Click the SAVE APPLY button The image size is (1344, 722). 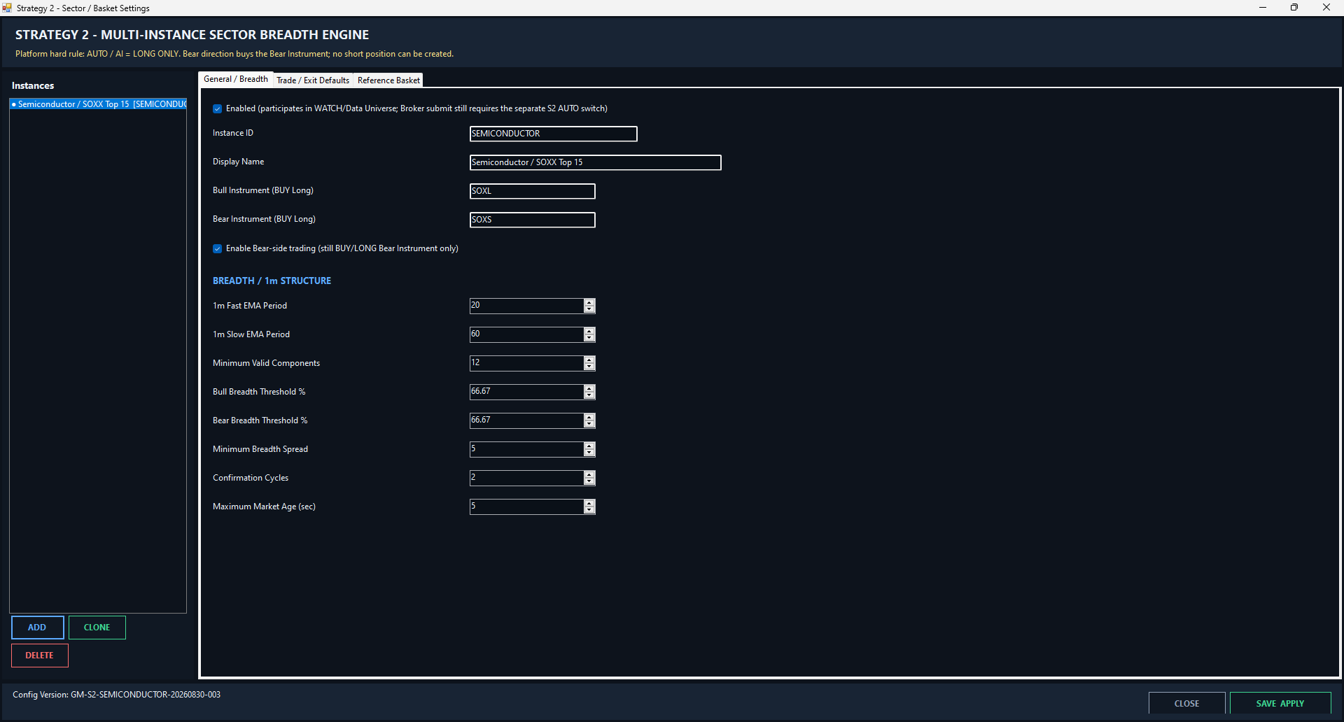coord(1280,703)
